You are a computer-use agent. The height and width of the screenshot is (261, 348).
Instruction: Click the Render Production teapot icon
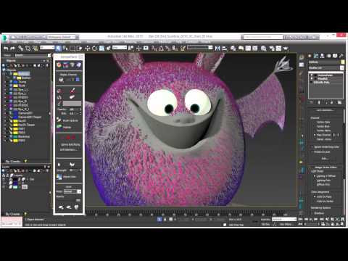point(286,49)
